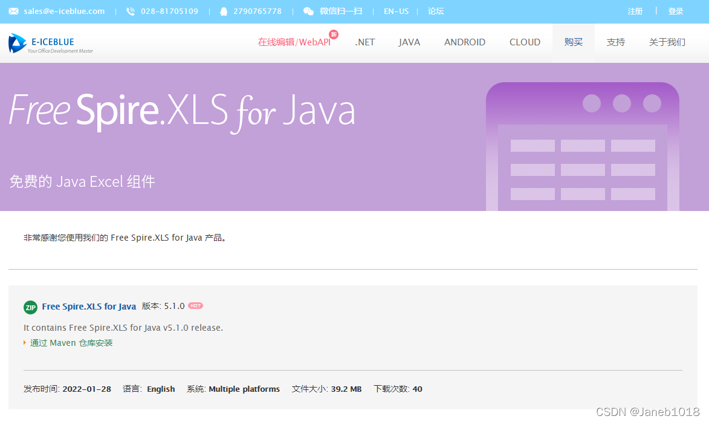709x422 pixels.
Task: Click 注册 to register
Action: 635,11
